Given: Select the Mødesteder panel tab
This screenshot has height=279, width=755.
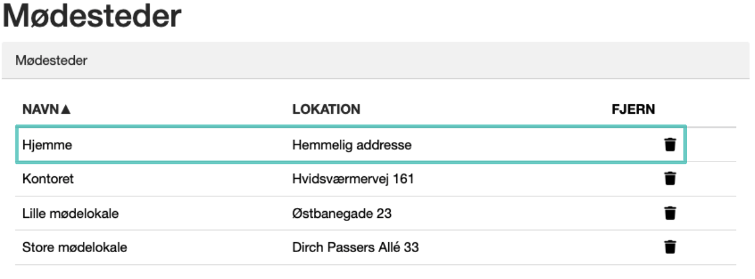Looking at the screenshot, I should point(52,61).
